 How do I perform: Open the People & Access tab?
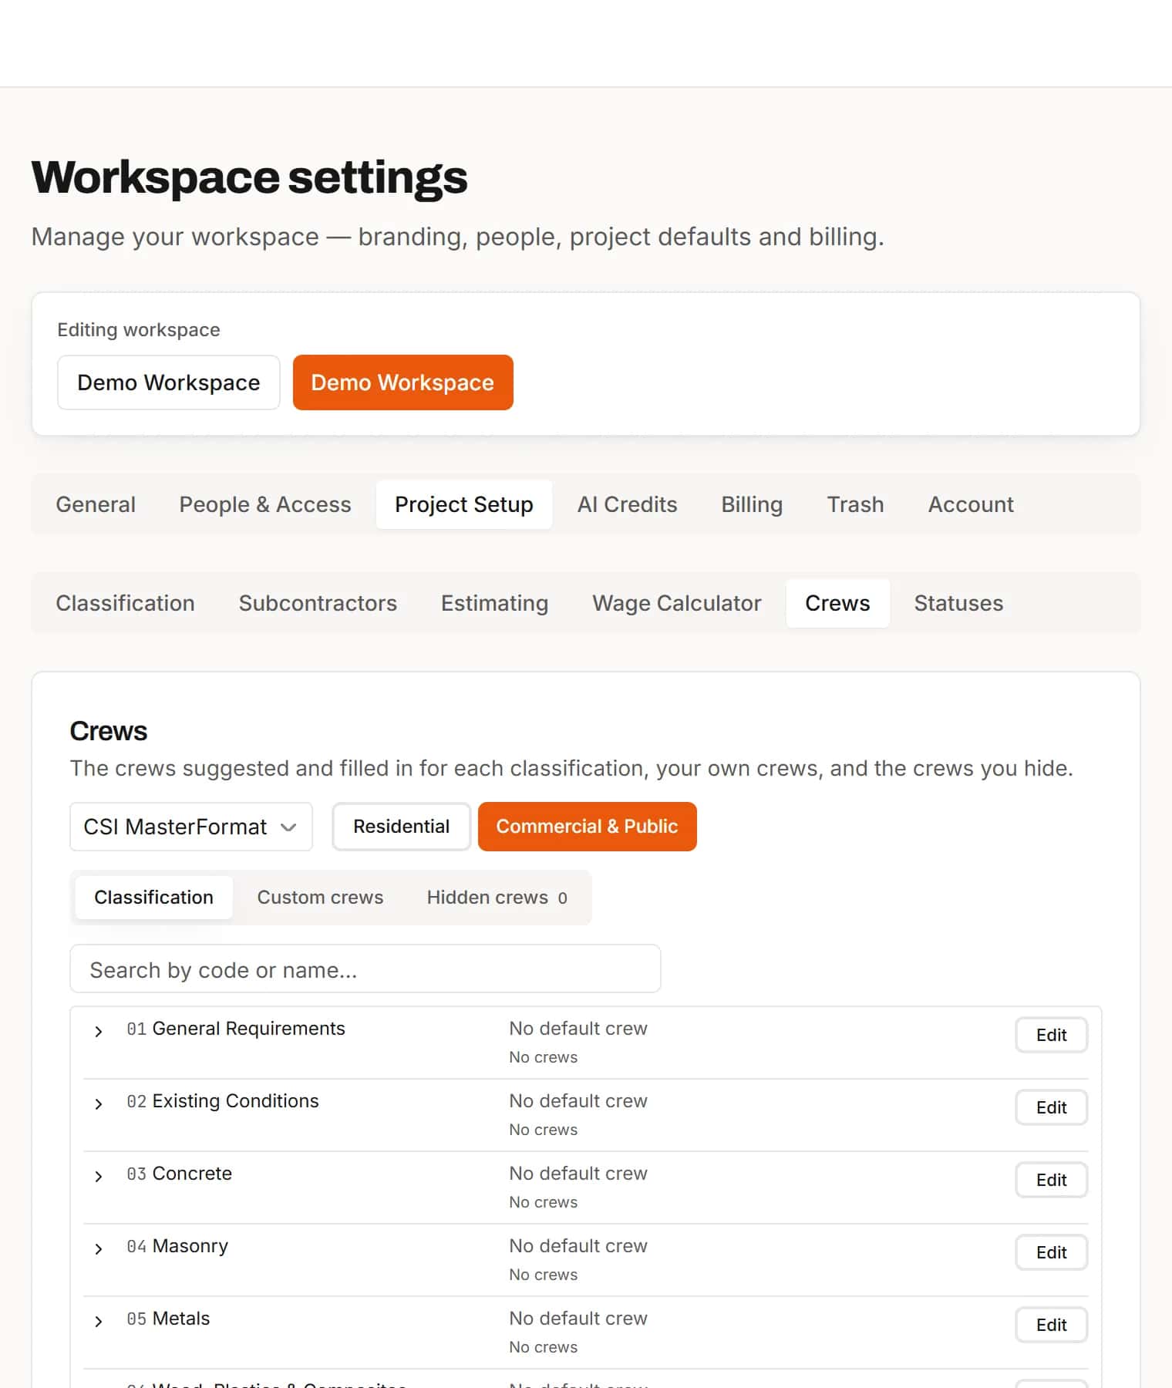(265, 504)
